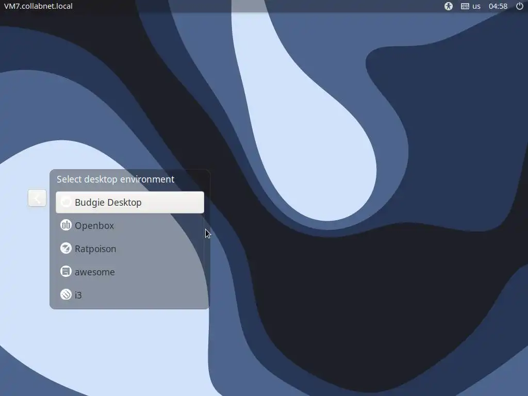
Task: Click the awesome session icon
Action: click(x=65, y=271)
